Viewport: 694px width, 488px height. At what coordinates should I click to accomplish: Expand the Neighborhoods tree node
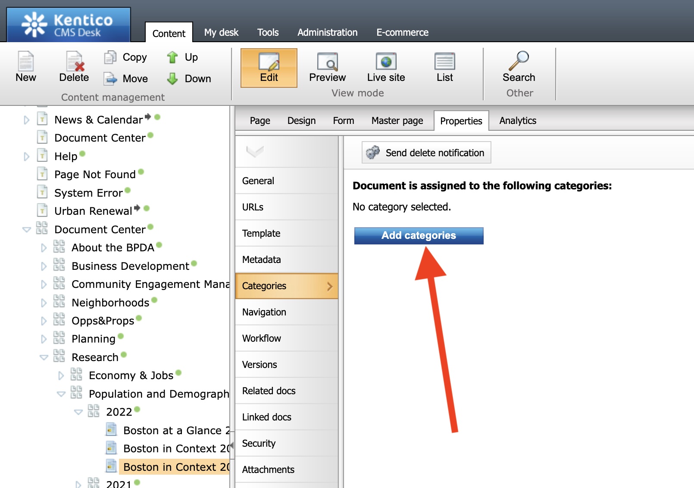tap(44, 303)
